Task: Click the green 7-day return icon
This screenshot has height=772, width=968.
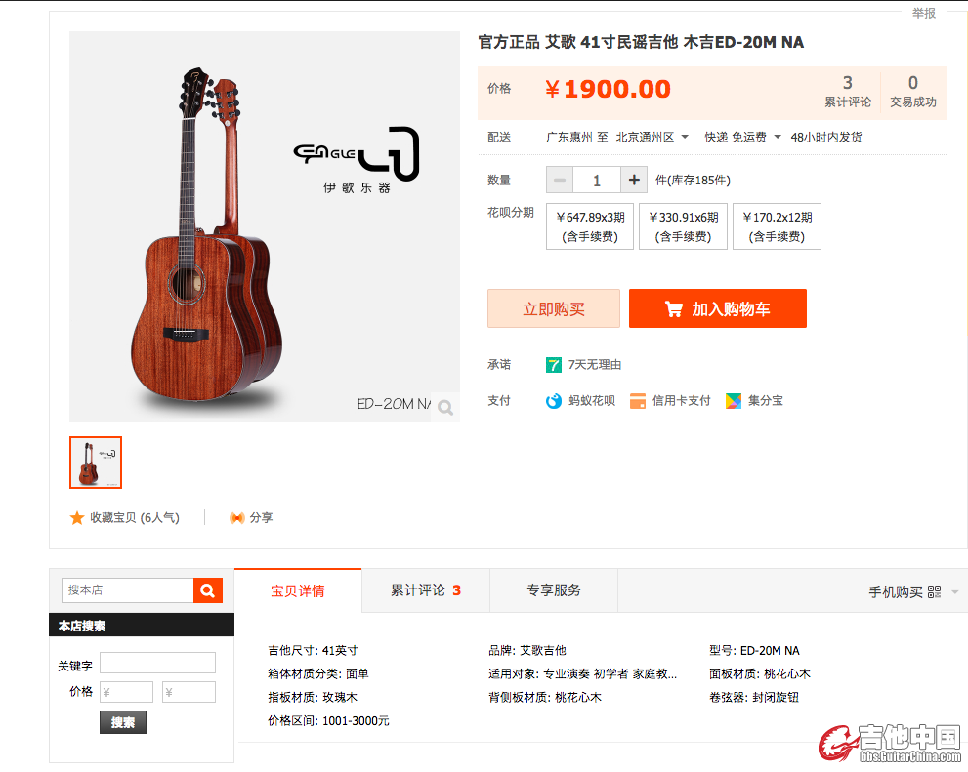Action: pos(554,365)
